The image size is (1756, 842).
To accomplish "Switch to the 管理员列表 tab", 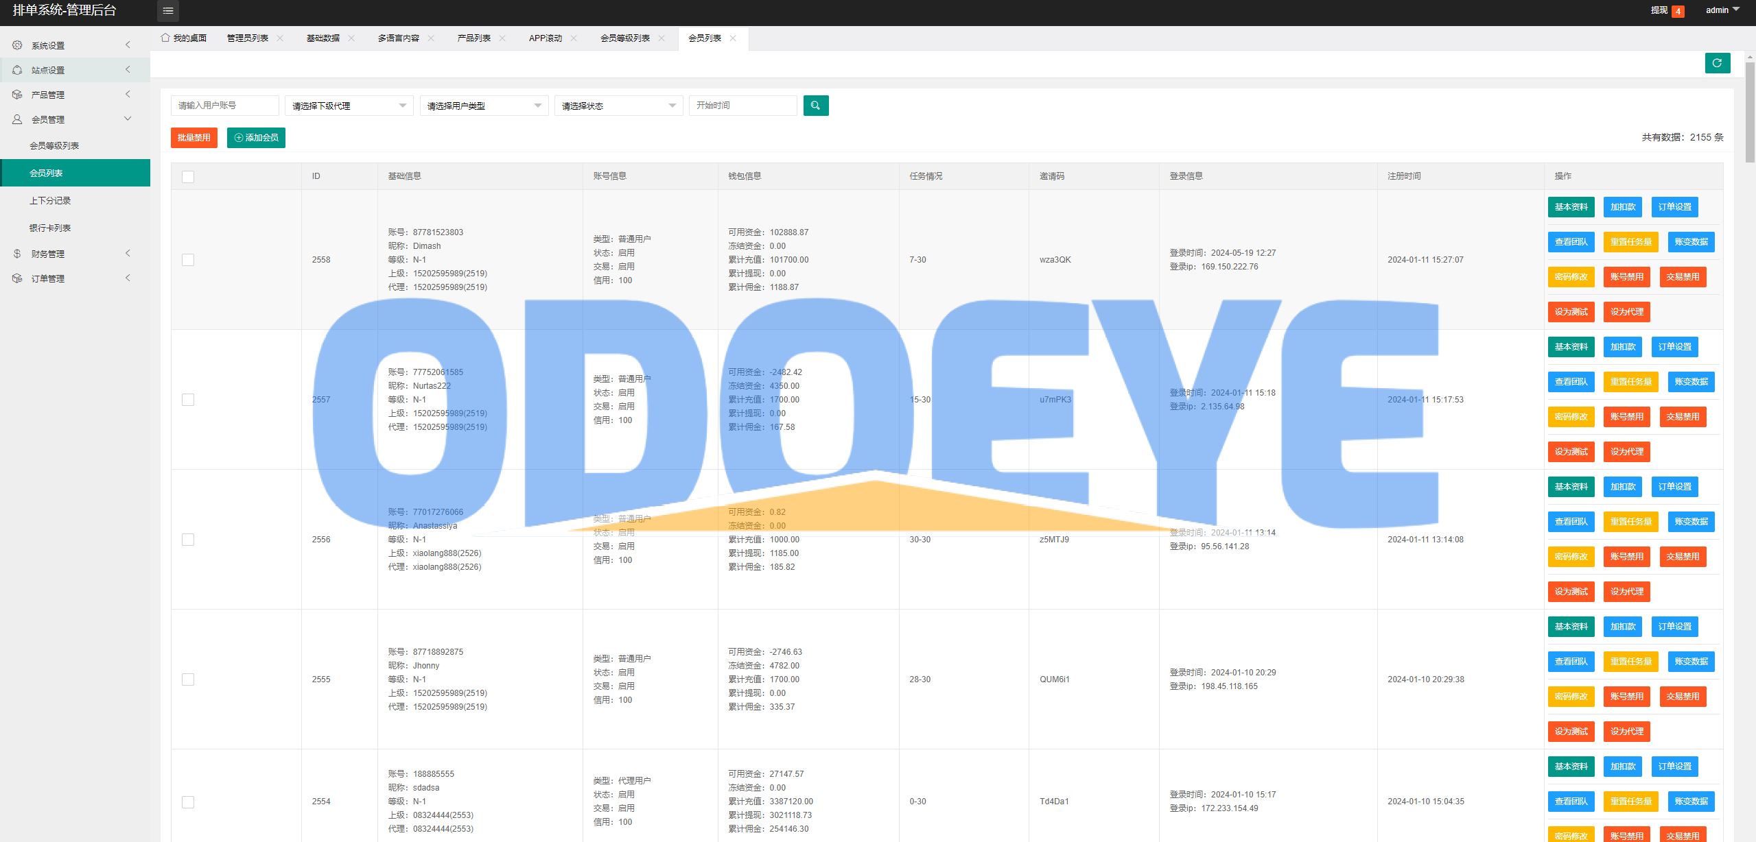I will tap(248, 38).
